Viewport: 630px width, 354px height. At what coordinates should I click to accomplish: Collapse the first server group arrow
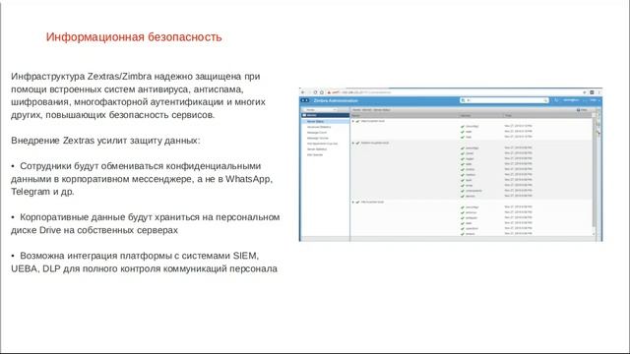353,121
